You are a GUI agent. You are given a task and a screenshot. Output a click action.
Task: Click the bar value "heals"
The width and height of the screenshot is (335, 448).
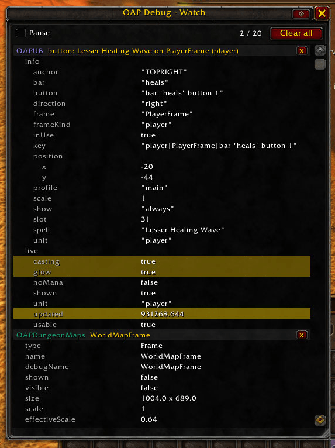(154, 82)
